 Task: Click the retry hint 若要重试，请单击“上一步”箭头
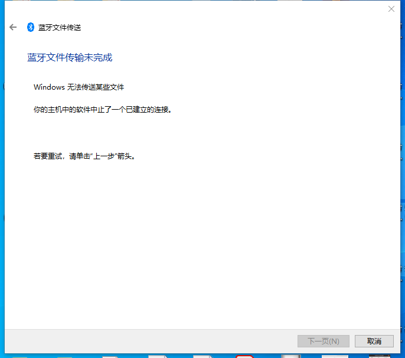[84, 156]
